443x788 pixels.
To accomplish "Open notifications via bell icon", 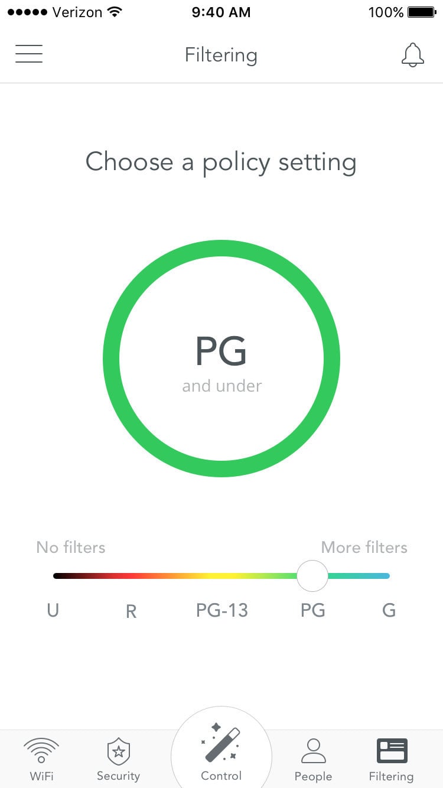I will (412, 55).
